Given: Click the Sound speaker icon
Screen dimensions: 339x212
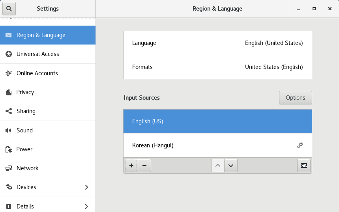Looking at the screenshot, I should (x=8, y=130).
